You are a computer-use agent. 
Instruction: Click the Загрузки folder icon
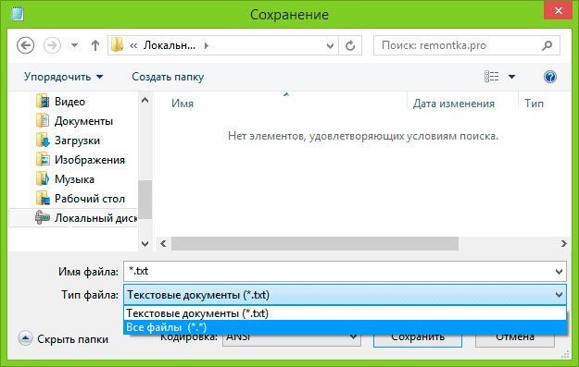click(x=43, y=141)
